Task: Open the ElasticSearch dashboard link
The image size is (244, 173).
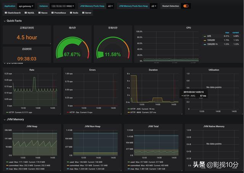Action: point(13,13)
